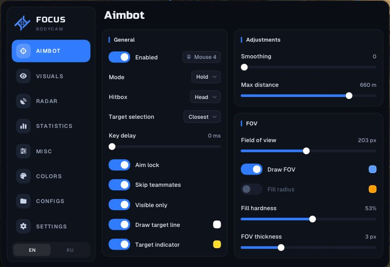Open Target selection dropdown showing Closest
The width and height of the screenshot is (390, 267).
(x=202, y=117)
